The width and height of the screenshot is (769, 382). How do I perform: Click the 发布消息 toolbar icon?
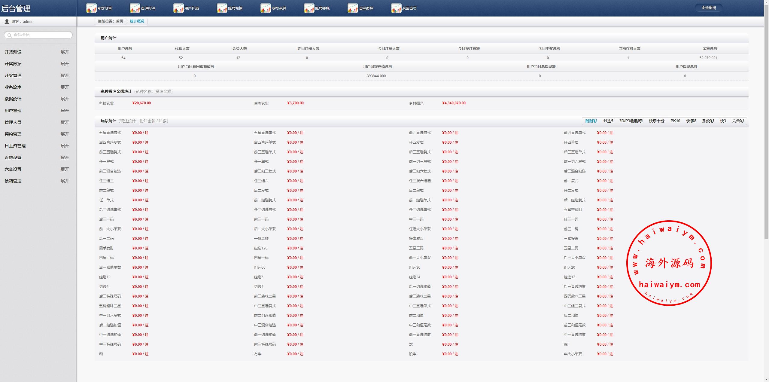click(x=265, y=8)
